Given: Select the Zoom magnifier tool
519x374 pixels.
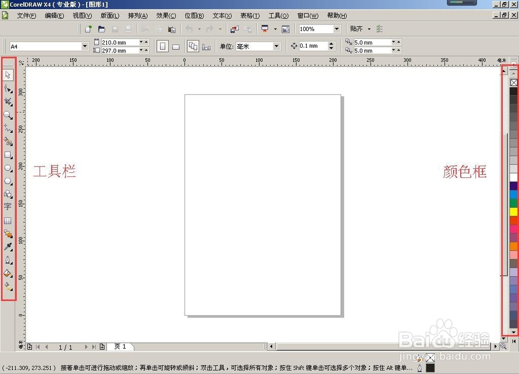Looking at the screenshot, I should point(8,115).
